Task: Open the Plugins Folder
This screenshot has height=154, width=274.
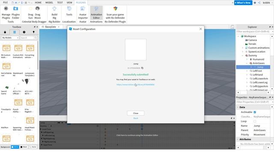Action: coord(15,12)
